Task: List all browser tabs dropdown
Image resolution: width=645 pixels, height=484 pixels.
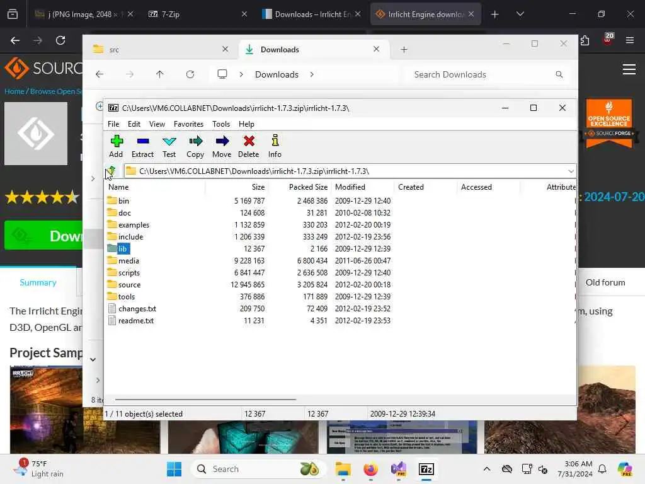Action: (x=520, y=14)
